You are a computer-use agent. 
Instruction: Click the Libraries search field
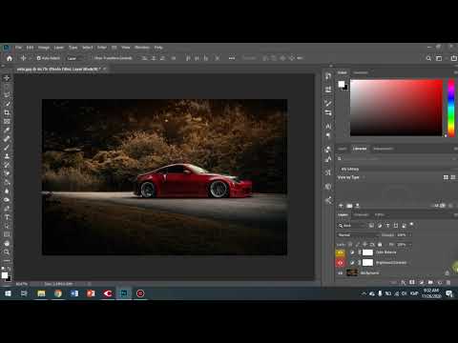click(x=396, y=158)
